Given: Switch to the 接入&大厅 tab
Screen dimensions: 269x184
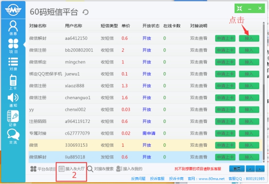Looking at the screenshot, I should [71, 169].
